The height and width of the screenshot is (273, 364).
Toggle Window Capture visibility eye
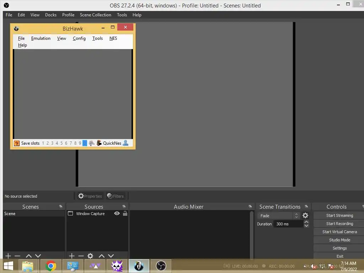point(117,213)
